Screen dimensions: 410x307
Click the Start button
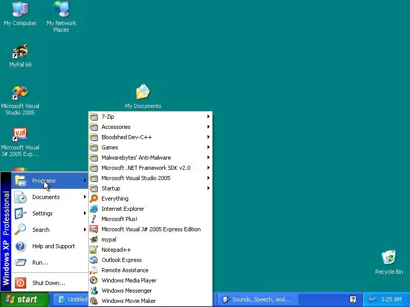point(24,299)
